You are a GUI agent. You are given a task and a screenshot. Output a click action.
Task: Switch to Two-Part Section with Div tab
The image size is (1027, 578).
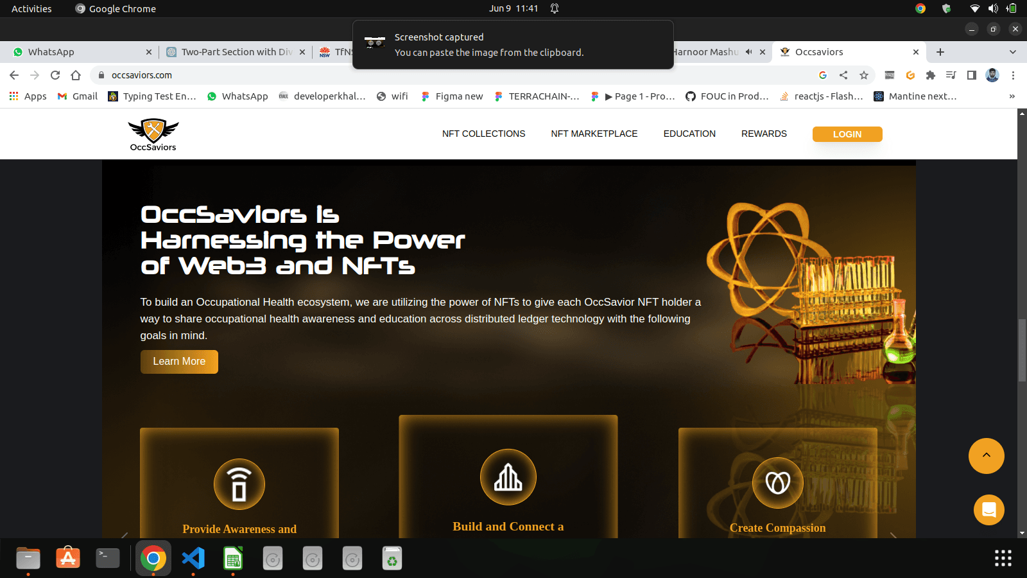[x=236, y=52]
